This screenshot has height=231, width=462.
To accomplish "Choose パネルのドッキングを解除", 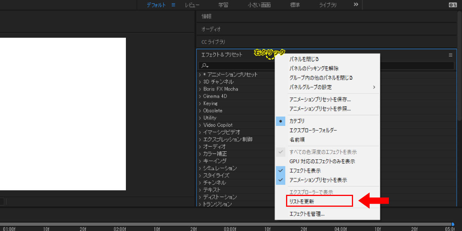I will [x=314, y=69].
